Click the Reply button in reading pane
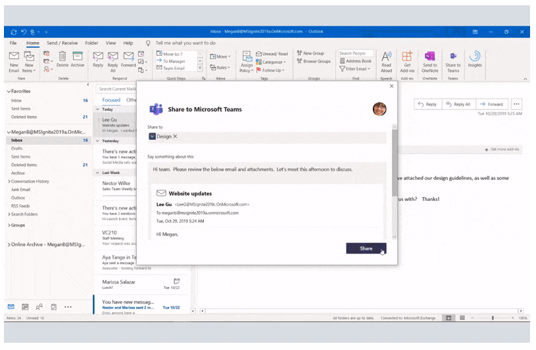 tap(427, 104)
